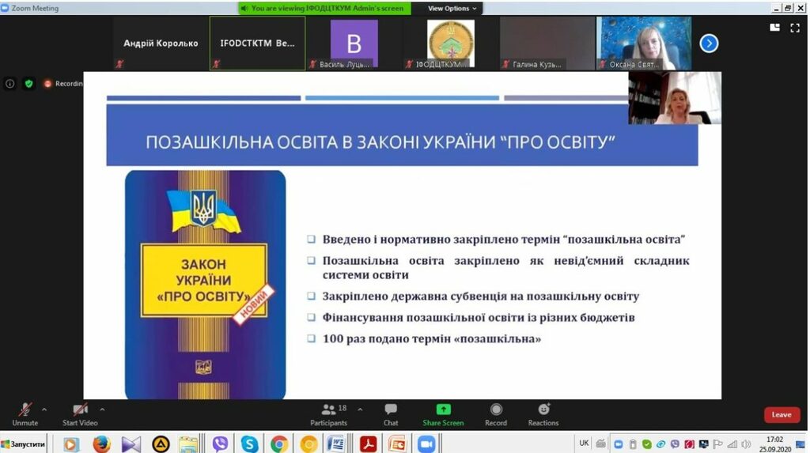Open the Participants panel
The width and height of the screenshot is (810, 453).
tap(328, 410)
